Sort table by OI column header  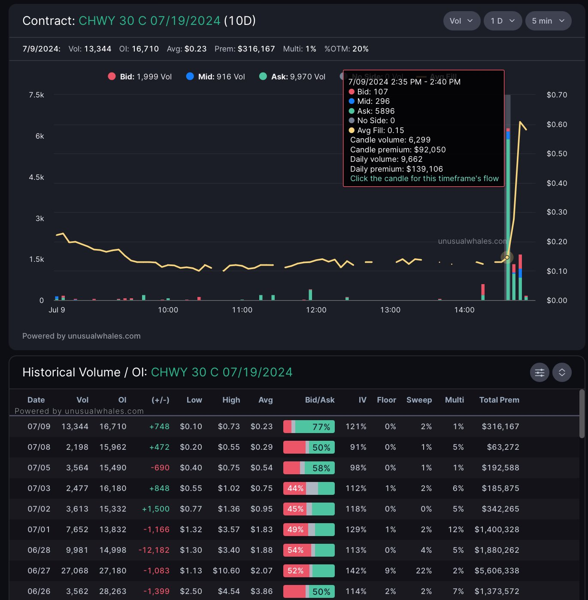pos(122,400)
